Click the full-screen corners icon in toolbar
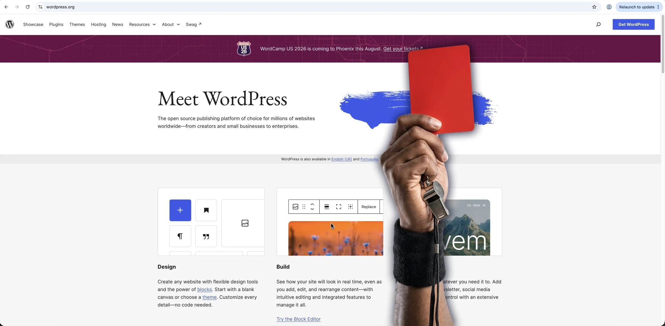 pyautogui.click(x=338, y=207)
